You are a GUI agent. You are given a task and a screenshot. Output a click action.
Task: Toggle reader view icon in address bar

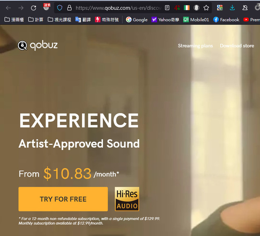167,8
